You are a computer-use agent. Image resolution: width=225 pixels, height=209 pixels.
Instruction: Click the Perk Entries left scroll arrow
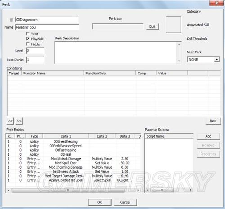coord(9,190)
